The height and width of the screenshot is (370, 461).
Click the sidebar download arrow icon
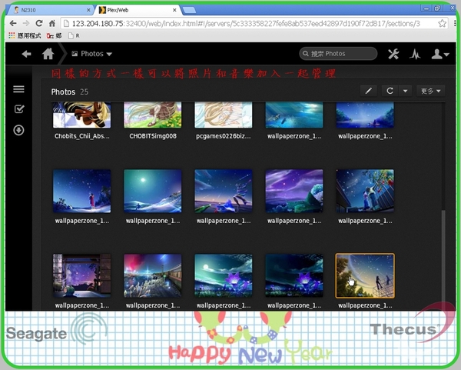(19, 130)
